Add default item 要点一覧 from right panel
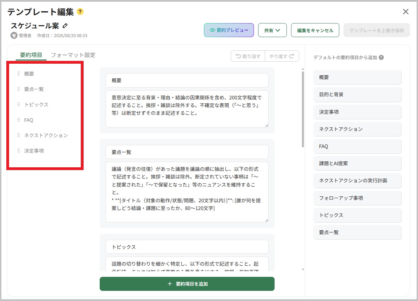 coord(357,232)
